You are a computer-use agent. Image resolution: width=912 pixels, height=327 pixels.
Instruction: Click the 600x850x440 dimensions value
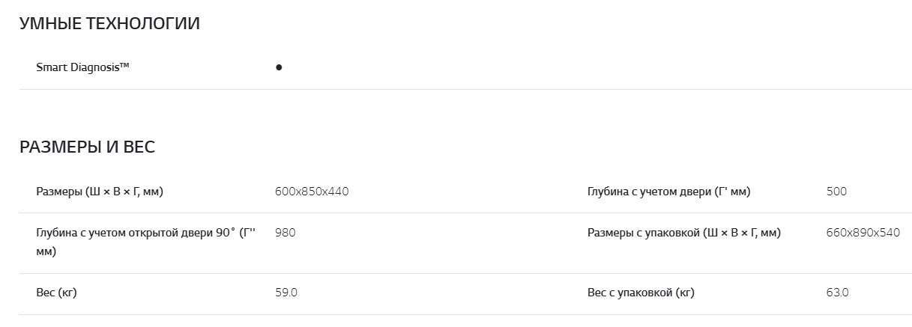coord(312,192)
